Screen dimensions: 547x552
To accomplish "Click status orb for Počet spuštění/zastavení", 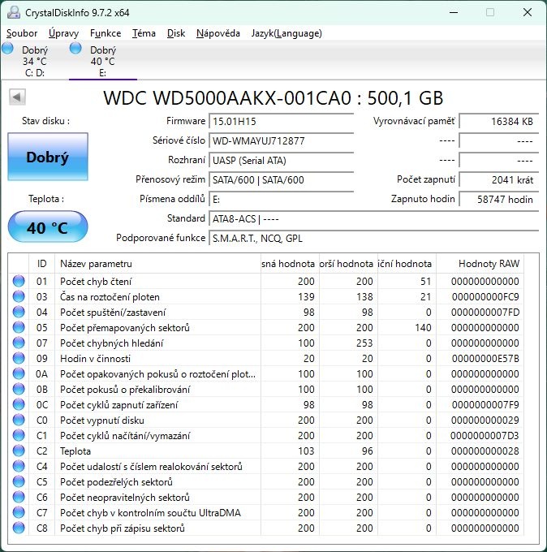I will [19, 313].
